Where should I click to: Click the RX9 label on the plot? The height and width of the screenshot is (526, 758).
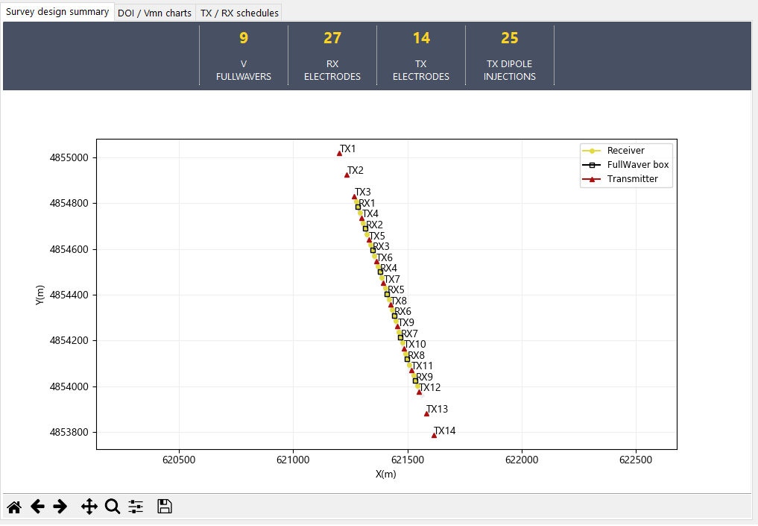pyautogui.click(x=424, y=377)
